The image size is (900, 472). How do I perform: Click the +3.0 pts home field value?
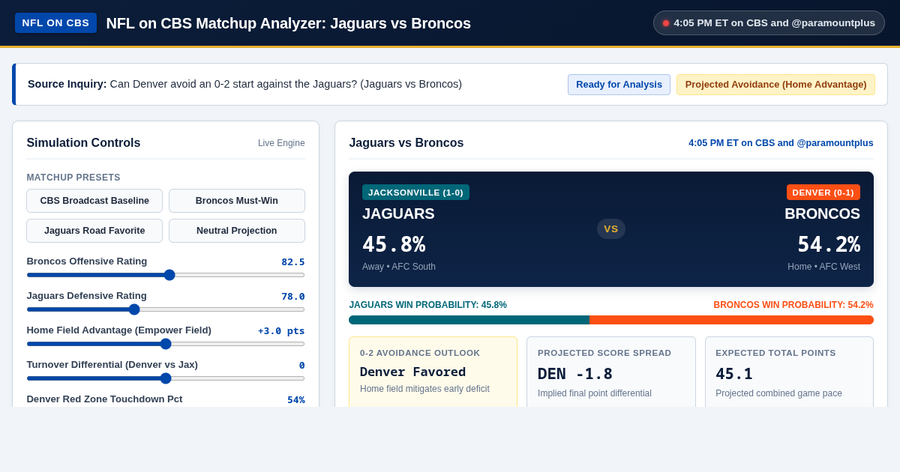point(281,330)
